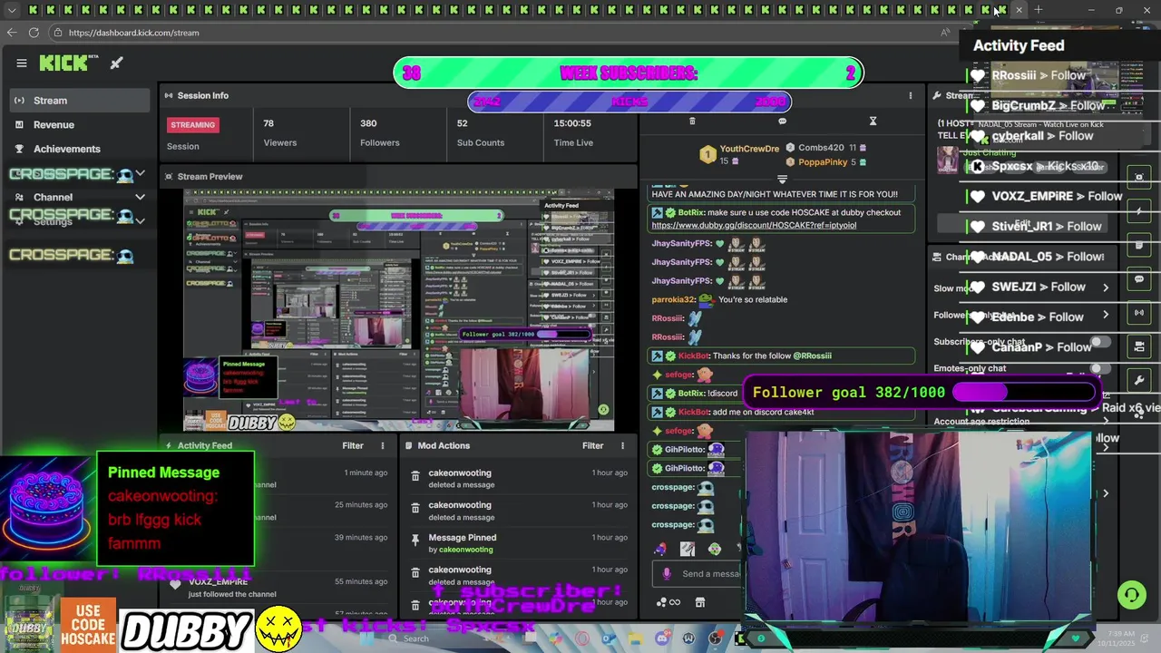Expand the chevron above Channel in sidebar
Viewport: 1161px width, 653px height.
coord(140,173)
